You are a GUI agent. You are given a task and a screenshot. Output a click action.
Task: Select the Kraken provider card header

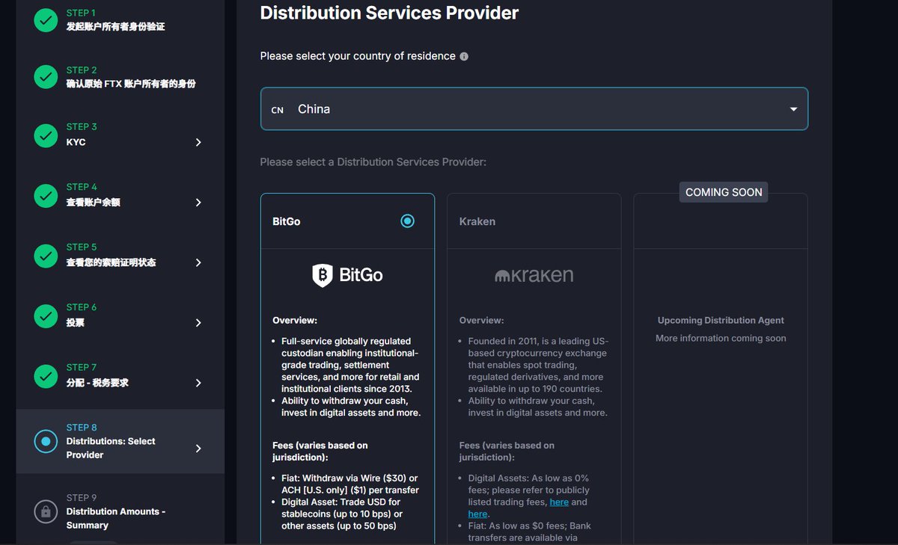coord(534,221)
